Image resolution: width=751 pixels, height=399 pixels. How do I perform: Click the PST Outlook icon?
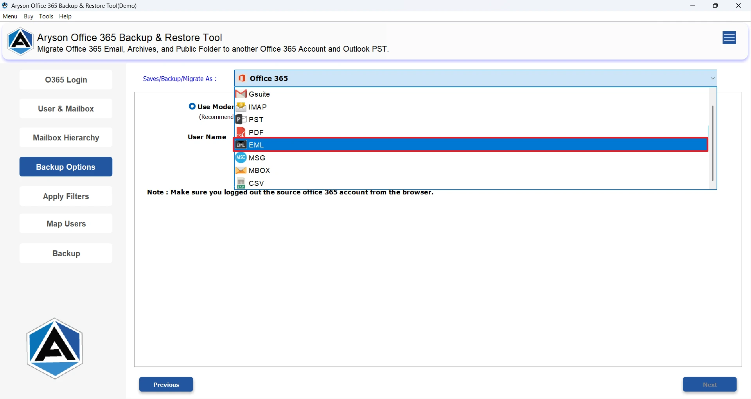click(241, 119)
